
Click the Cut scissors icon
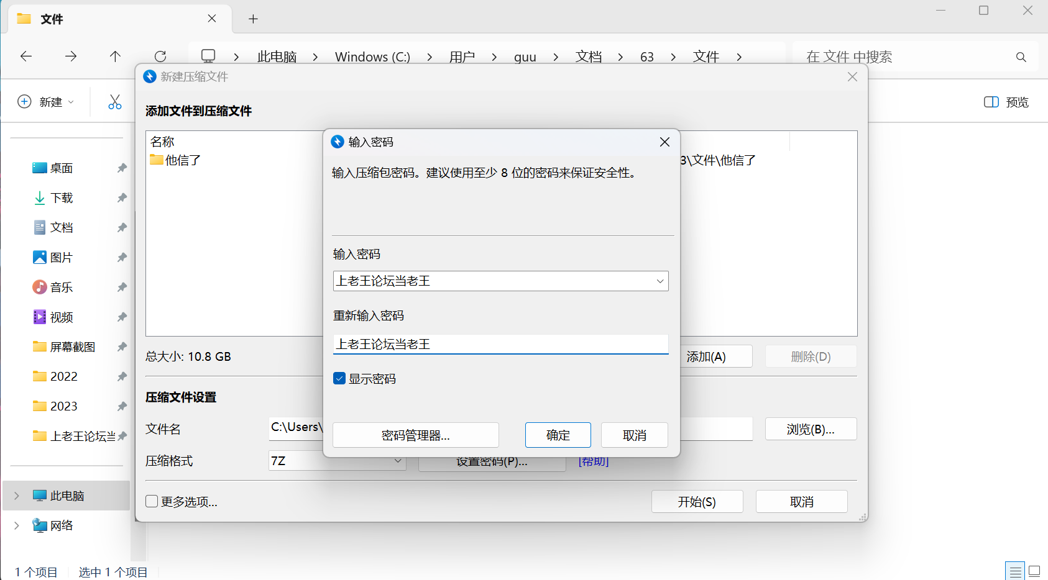(x=115, y=102)
